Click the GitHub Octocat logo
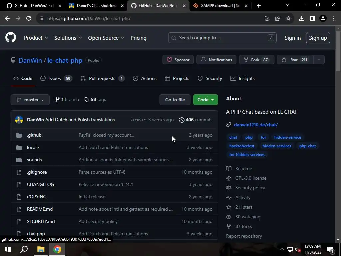341x256 pixels. point(11,37)
